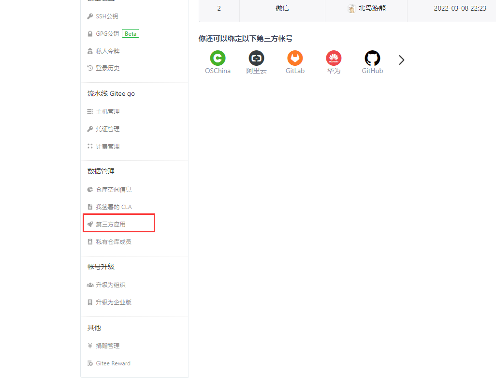Image resolution: width=496 pixels, height=391 pixels.
Task: Open 仓库空间信息 under 数据管理
Action: coord(113,190)
